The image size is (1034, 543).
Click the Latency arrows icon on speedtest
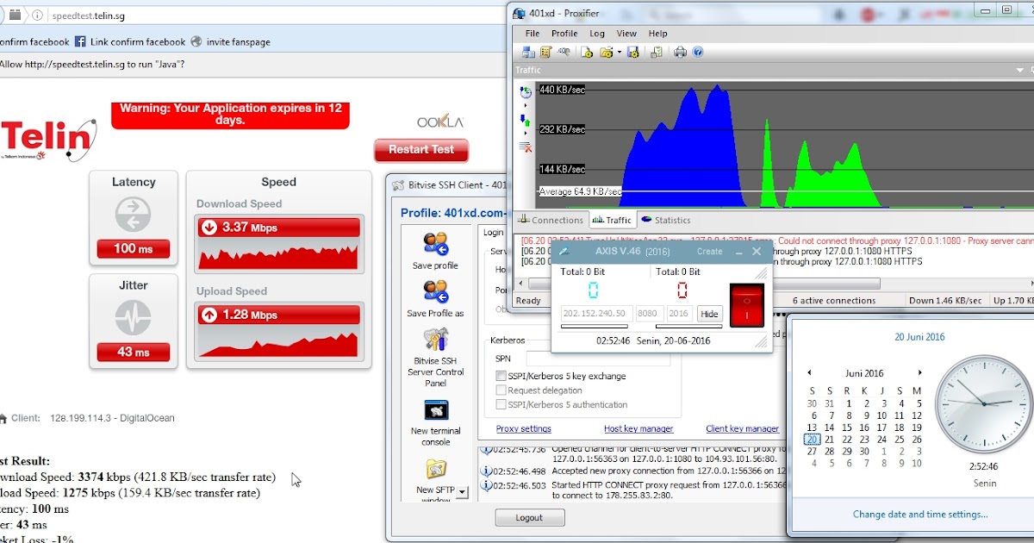click(x=133, y=215)
